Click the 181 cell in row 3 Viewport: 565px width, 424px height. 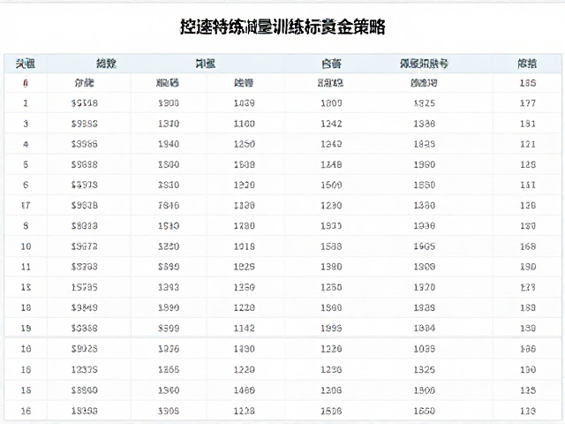(x=528, y=124)
